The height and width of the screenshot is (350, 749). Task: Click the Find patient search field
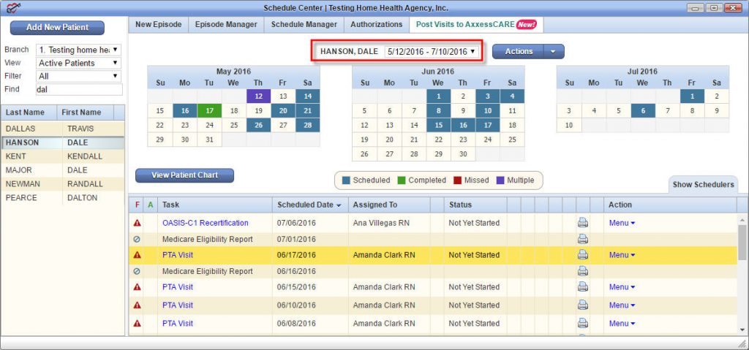coord(79,89)
